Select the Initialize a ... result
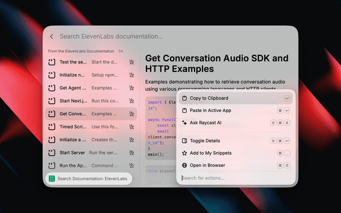Screen dimensions: 341x213 (91, 140)
